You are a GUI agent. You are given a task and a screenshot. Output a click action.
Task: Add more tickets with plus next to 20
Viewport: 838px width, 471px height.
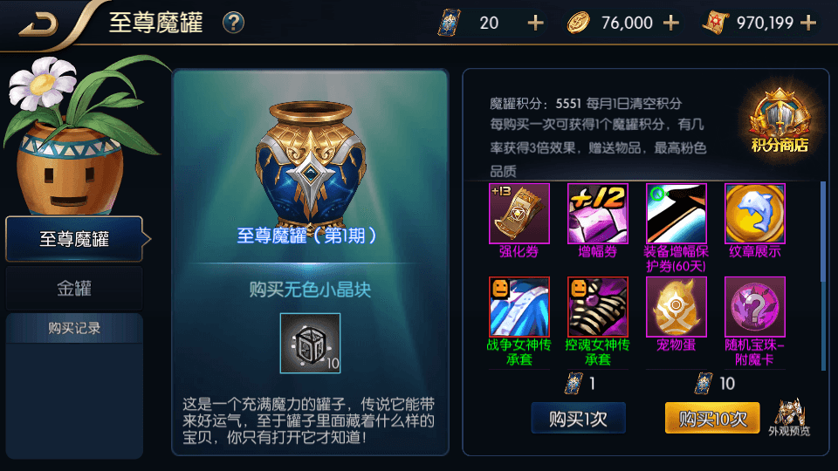535,23
